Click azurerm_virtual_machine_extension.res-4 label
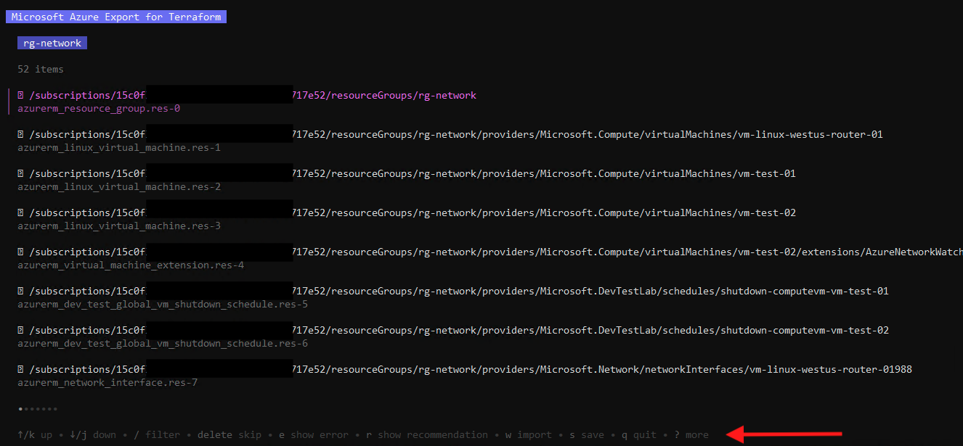This screenshot has width=963, height=446. click(131, 265)
